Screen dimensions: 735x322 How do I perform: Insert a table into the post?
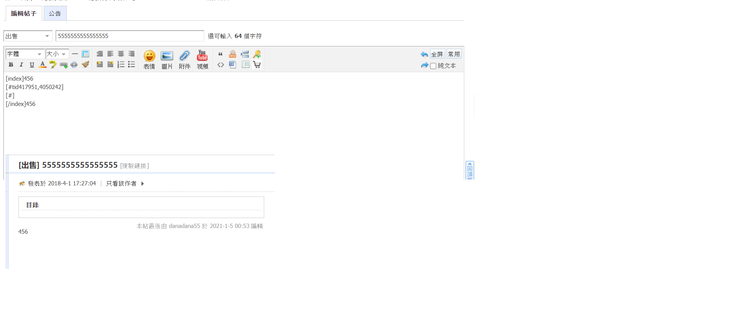point(85,54)
